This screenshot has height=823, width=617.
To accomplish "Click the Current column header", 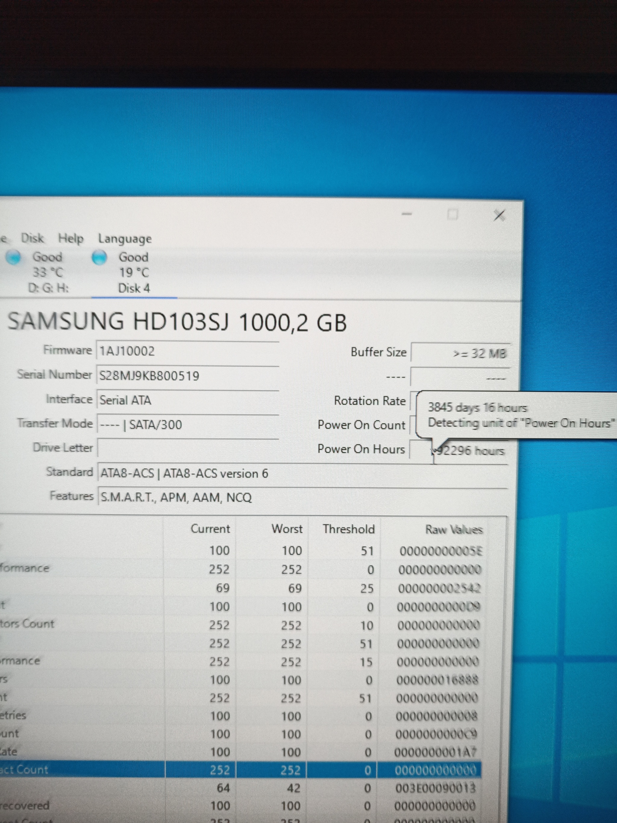I will point(210,529).
